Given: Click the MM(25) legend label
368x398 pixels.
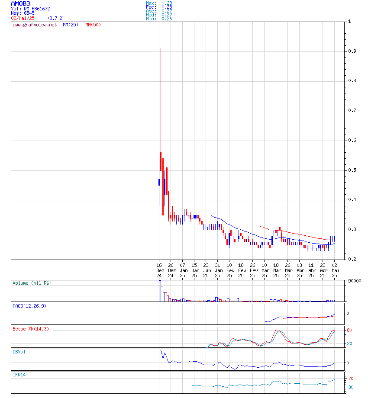Looking at the screenshot, I should click(71, 25).
